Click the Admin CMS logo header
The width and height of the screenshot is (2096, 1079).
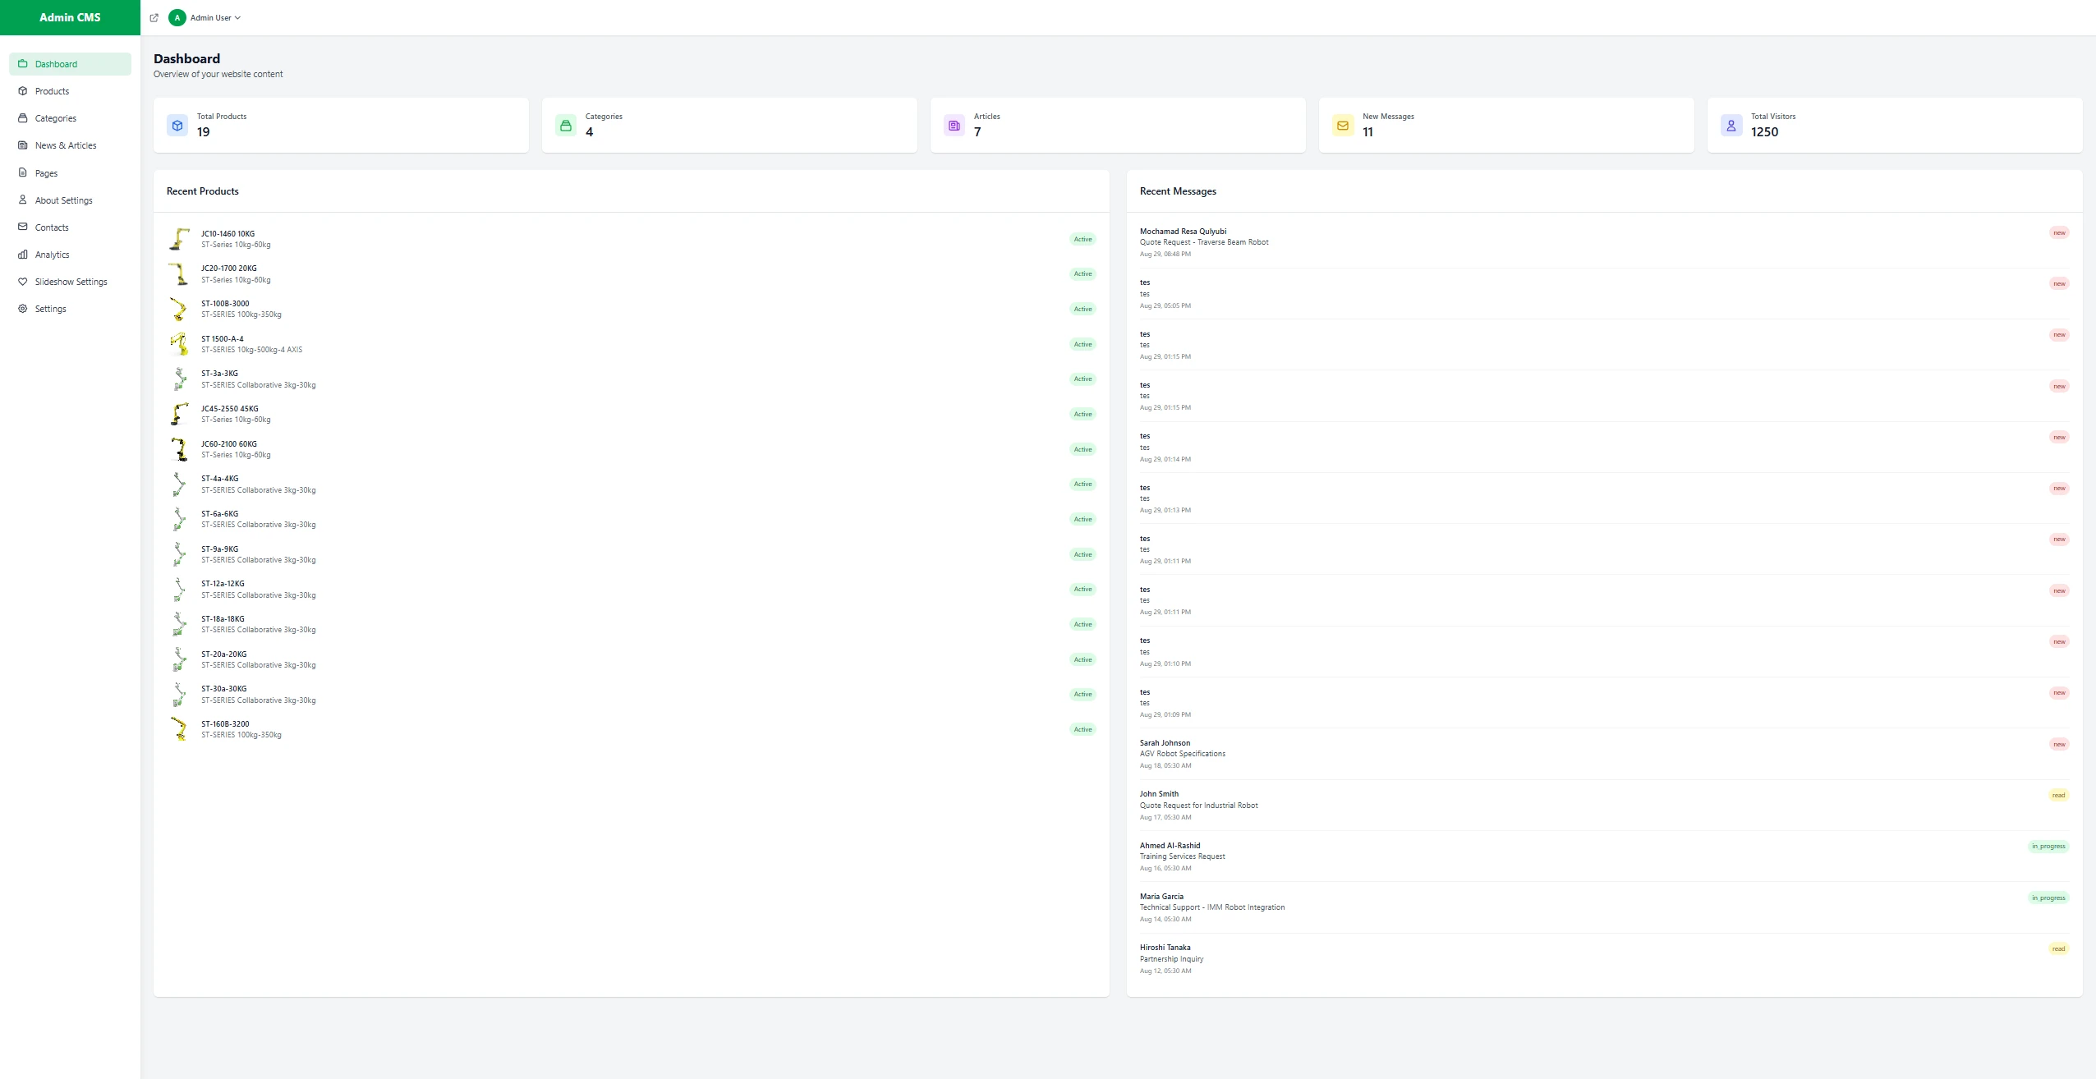[x=70, y=17]
